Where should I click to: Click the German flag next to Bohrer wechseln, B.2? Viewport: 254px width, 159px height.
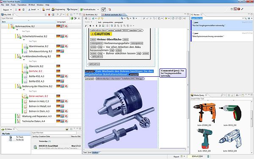58,96
